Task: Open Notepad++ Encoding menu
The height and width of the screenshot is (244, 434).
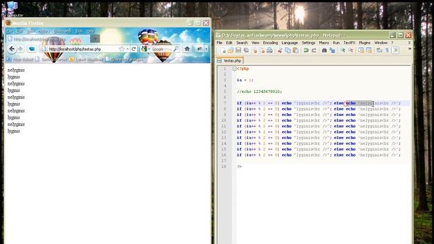Action: point(271,43)
